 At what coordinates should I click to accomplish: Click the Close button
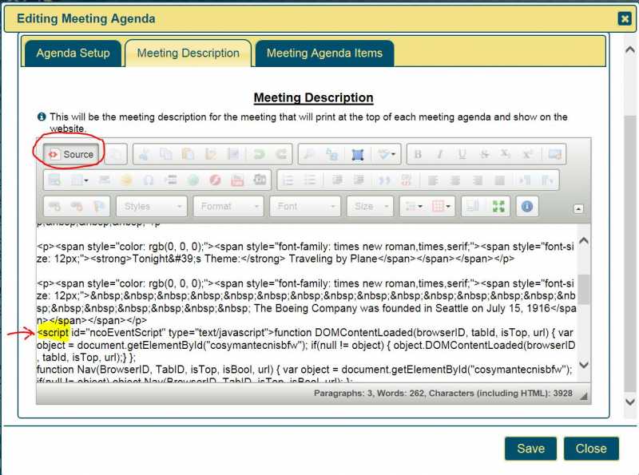591,449
